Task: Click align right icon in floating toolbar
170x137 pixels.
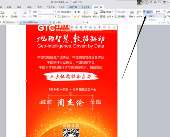Action: [x=81, y=27]
